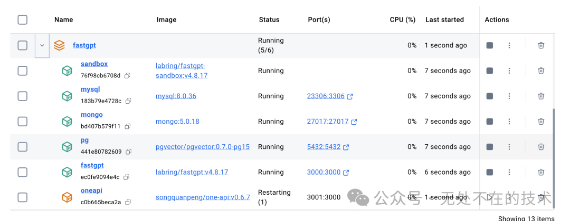The image size is (570, 221).
Task: Delete the fastgpt compose stack
Action: click(x=541, y=45)
